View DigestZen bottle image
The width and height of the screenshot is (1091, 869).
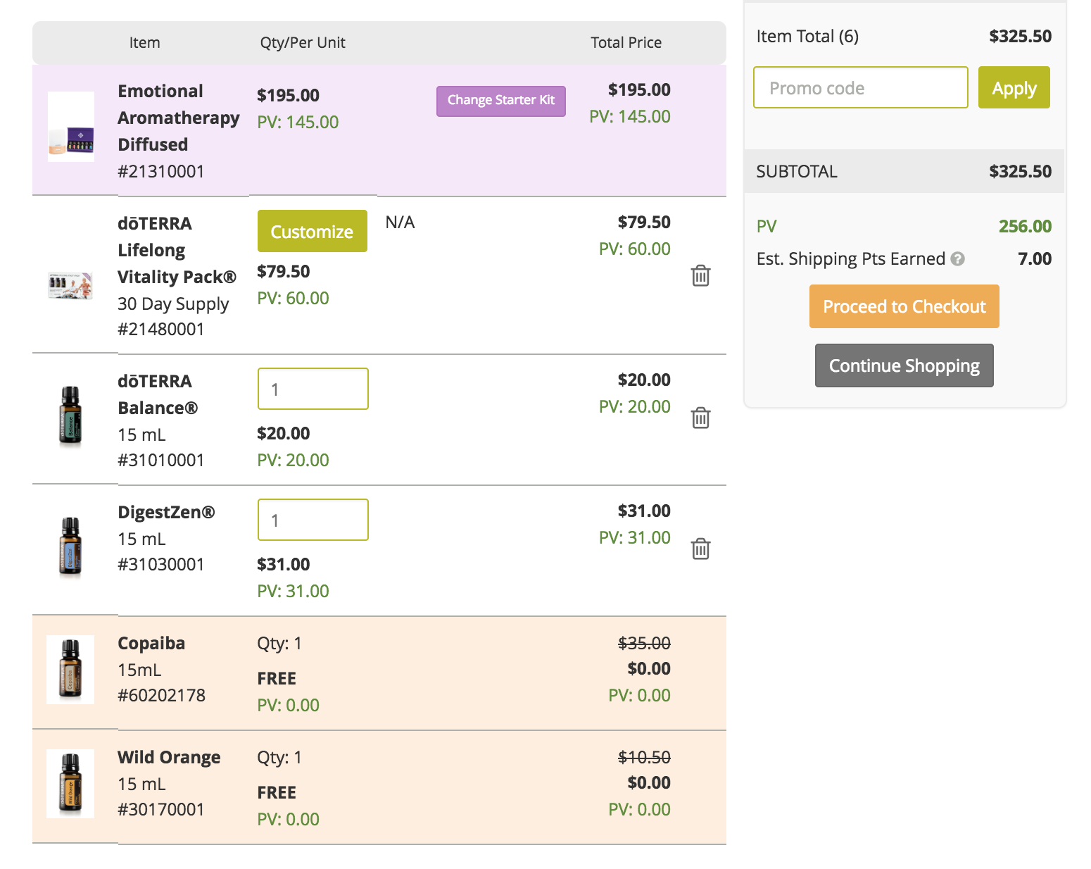pos(70,548)
